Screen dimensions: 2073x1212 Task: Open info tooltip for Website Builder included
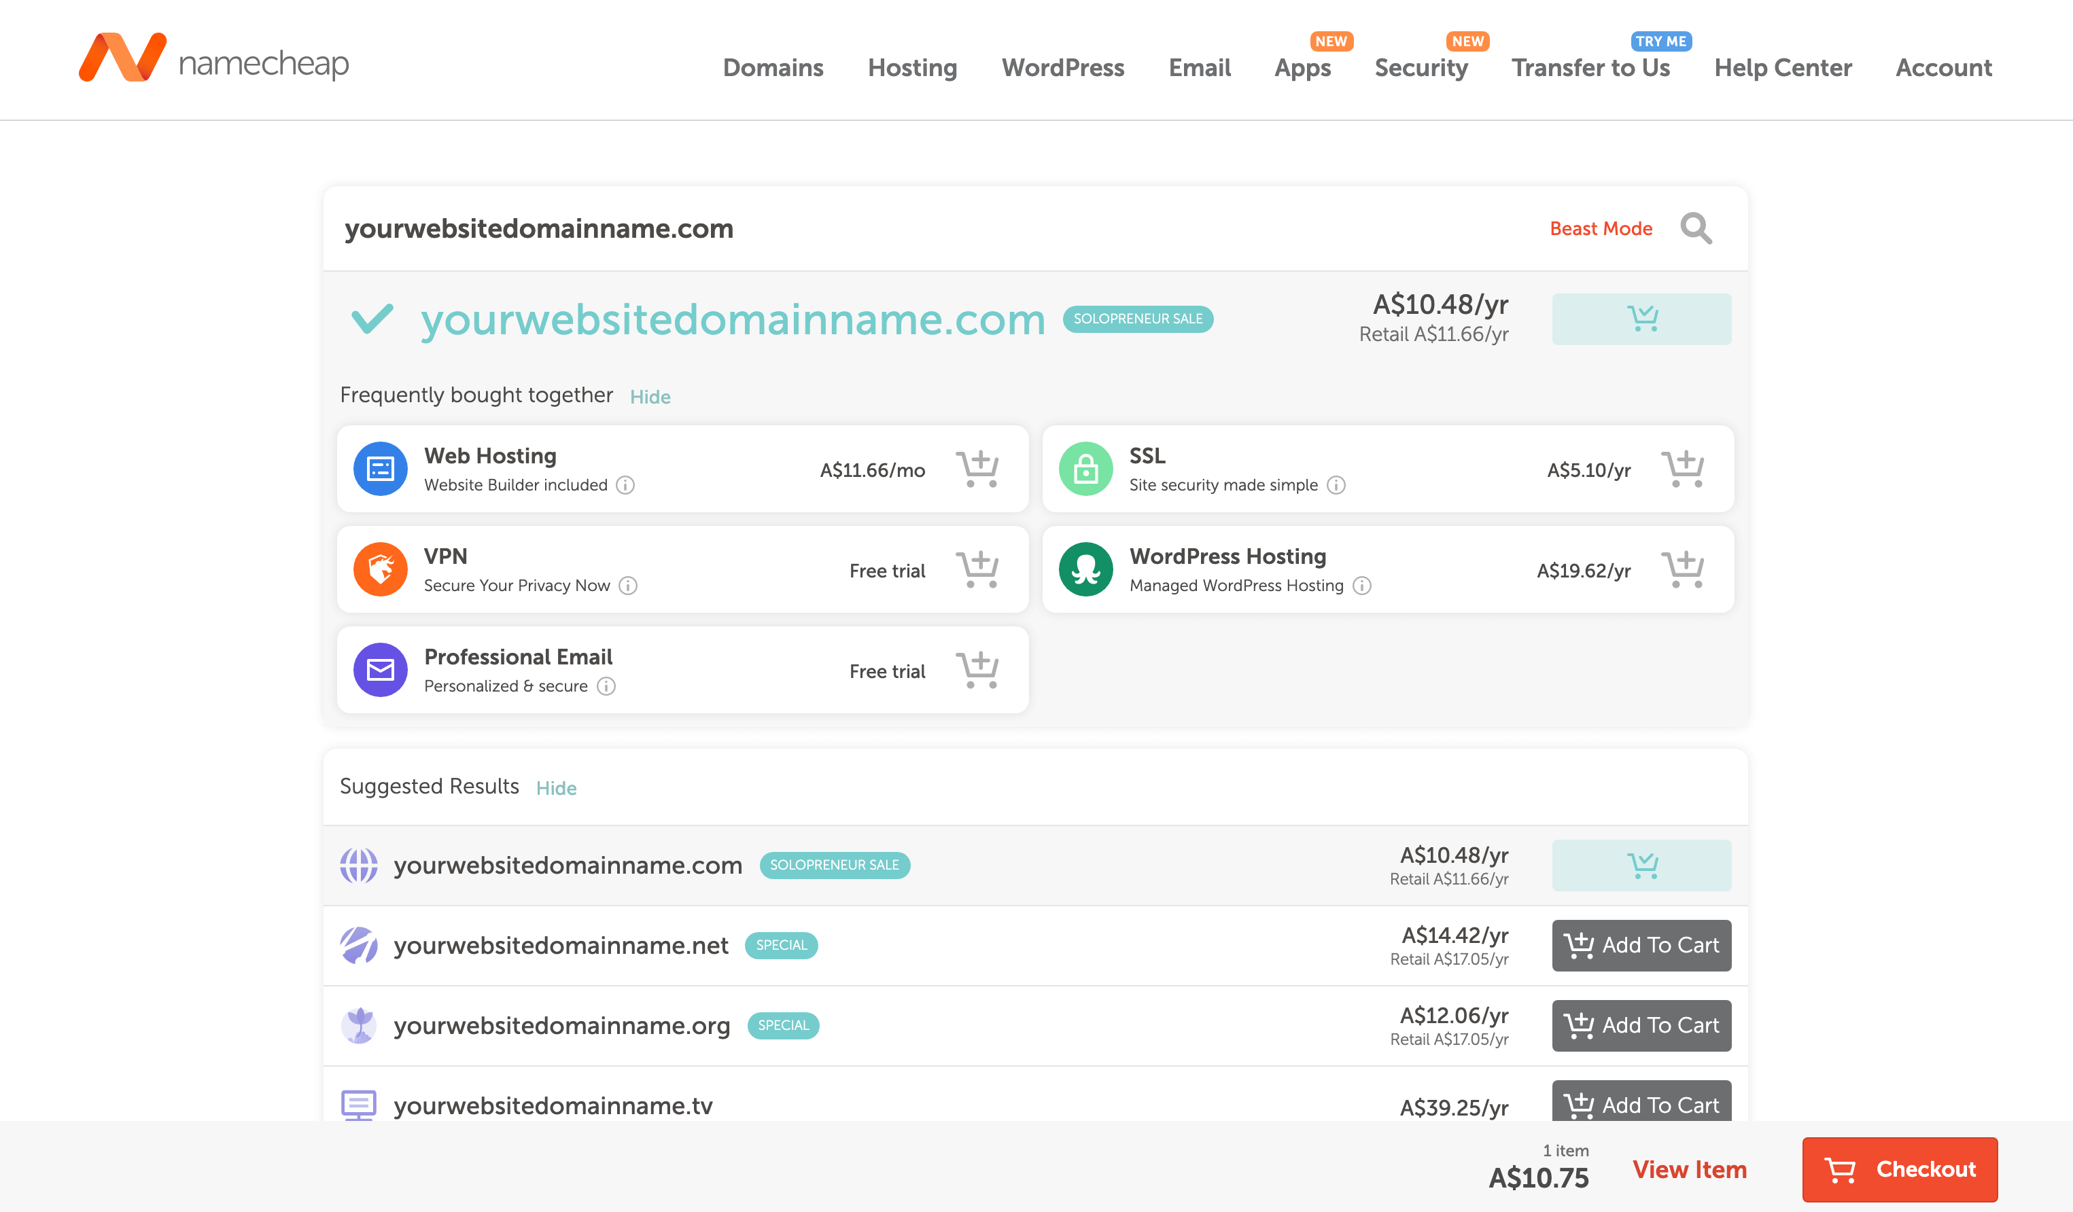click(625, 485)
